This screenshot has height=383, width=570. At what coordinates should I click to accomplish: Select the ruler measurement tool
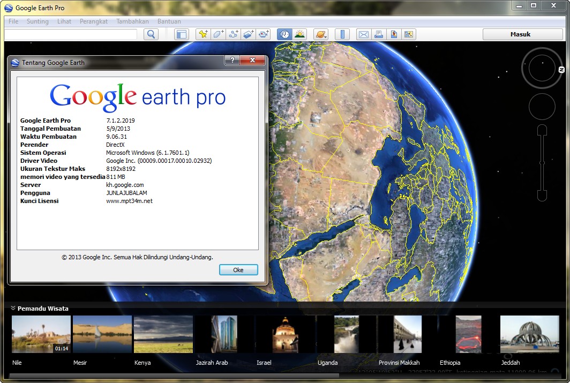(342, 34)
